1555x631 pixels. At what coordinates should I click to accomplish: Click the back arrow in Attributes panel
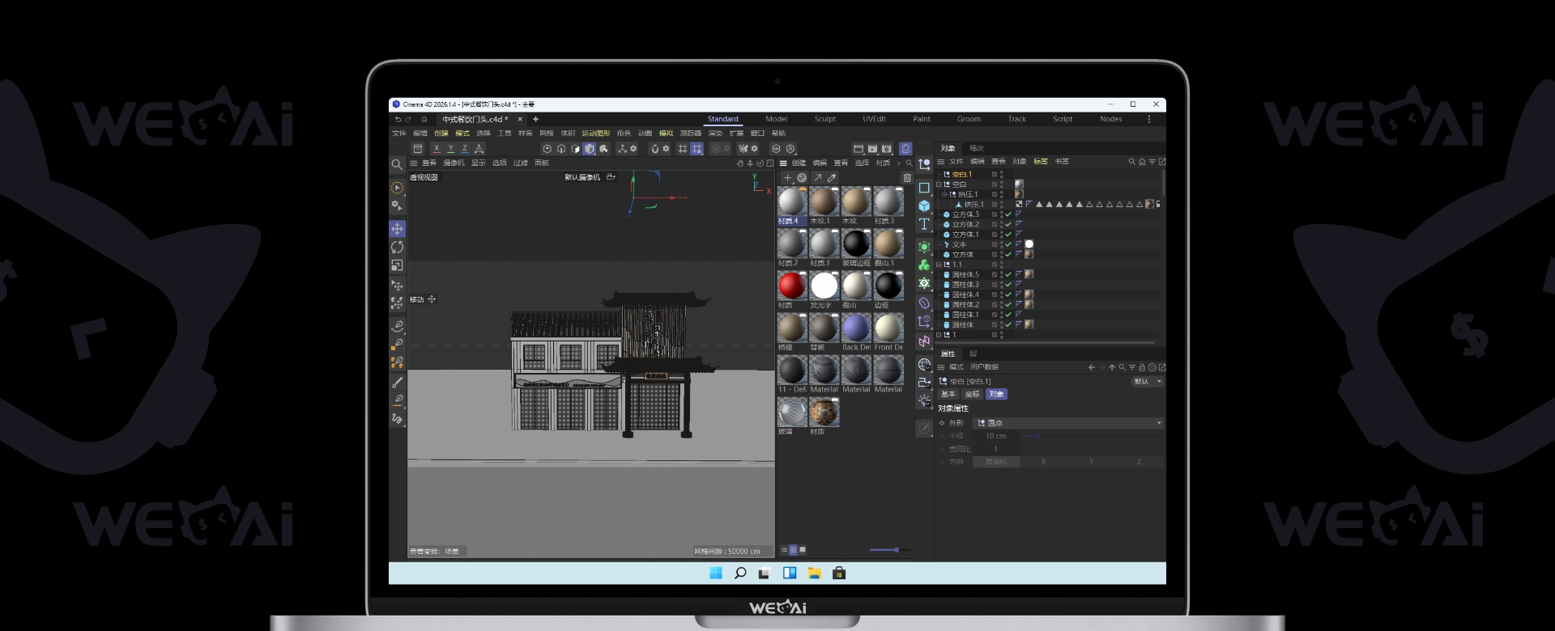tap(1092, 367)
